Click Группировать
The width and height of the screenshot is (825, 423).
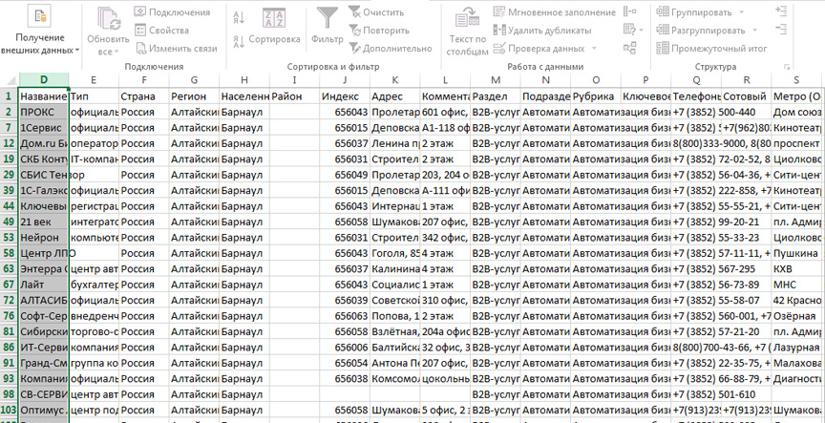tap(694, 12)
